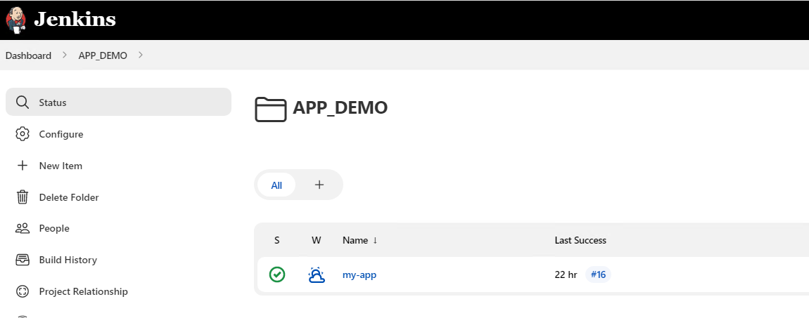
Task: Click the green success status icon for my-app
Action: (277, 274)
